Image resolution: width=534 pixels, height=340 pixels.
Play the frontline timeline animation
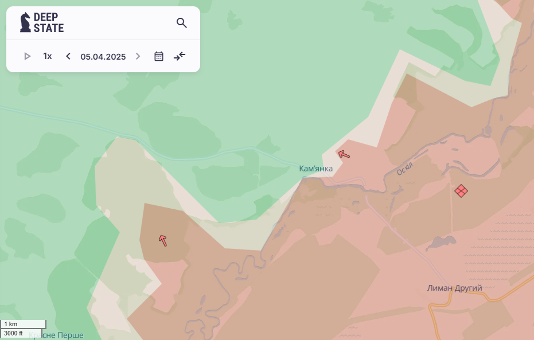point(27,56)
